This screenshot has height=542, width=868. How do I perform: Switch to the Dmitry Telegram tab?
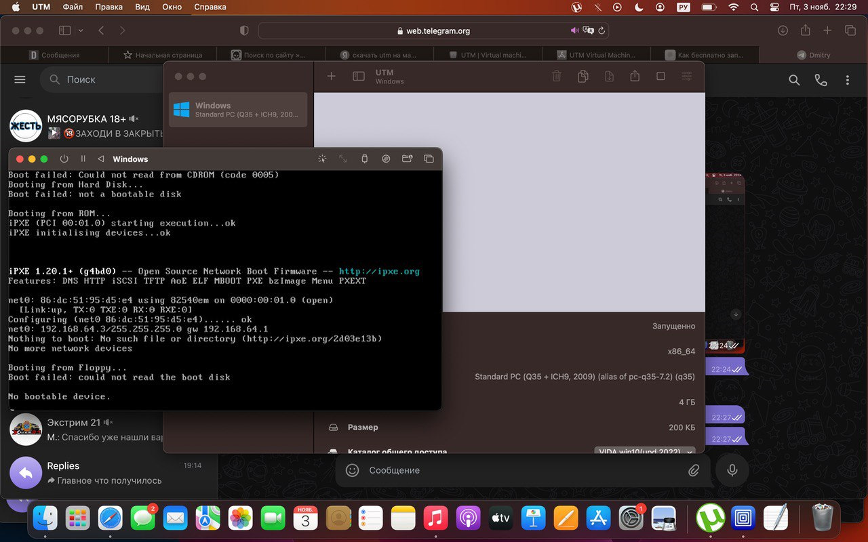tap(813, 55)
